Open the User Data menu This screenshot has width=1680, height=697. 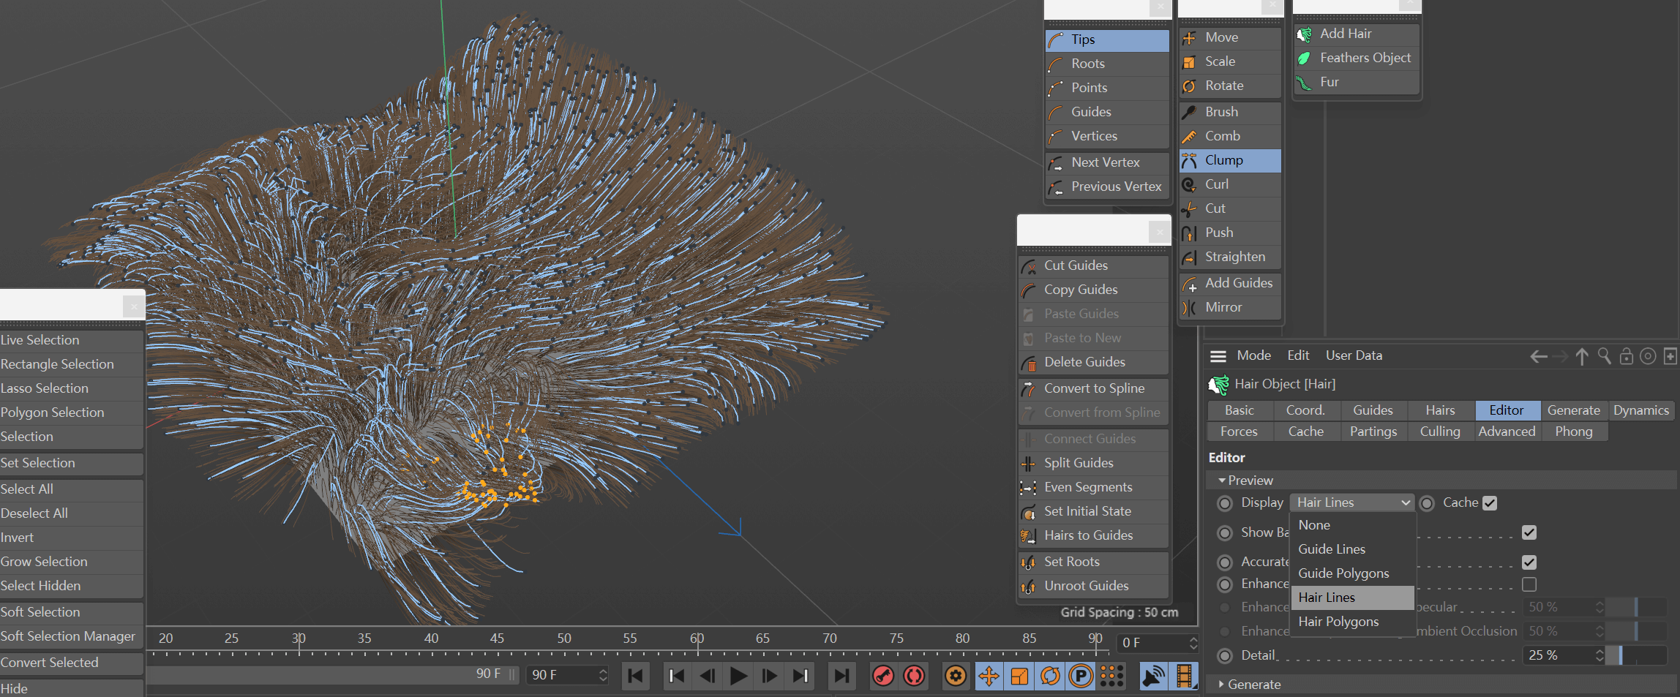1354,355
